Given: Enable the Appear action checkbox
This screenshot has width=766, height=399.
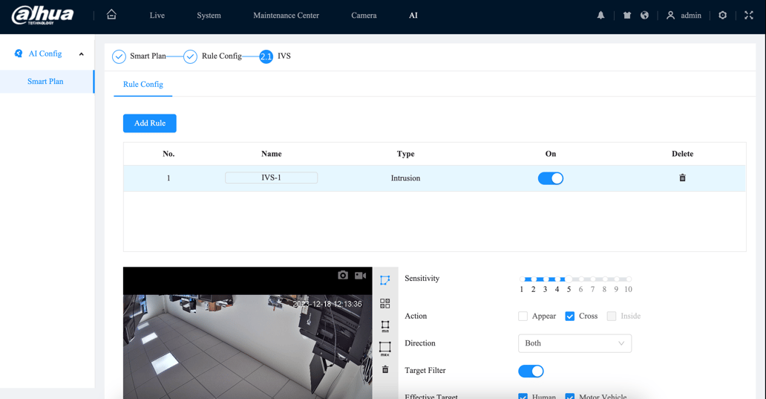Looking at the screenshot, I should (523, 317).
